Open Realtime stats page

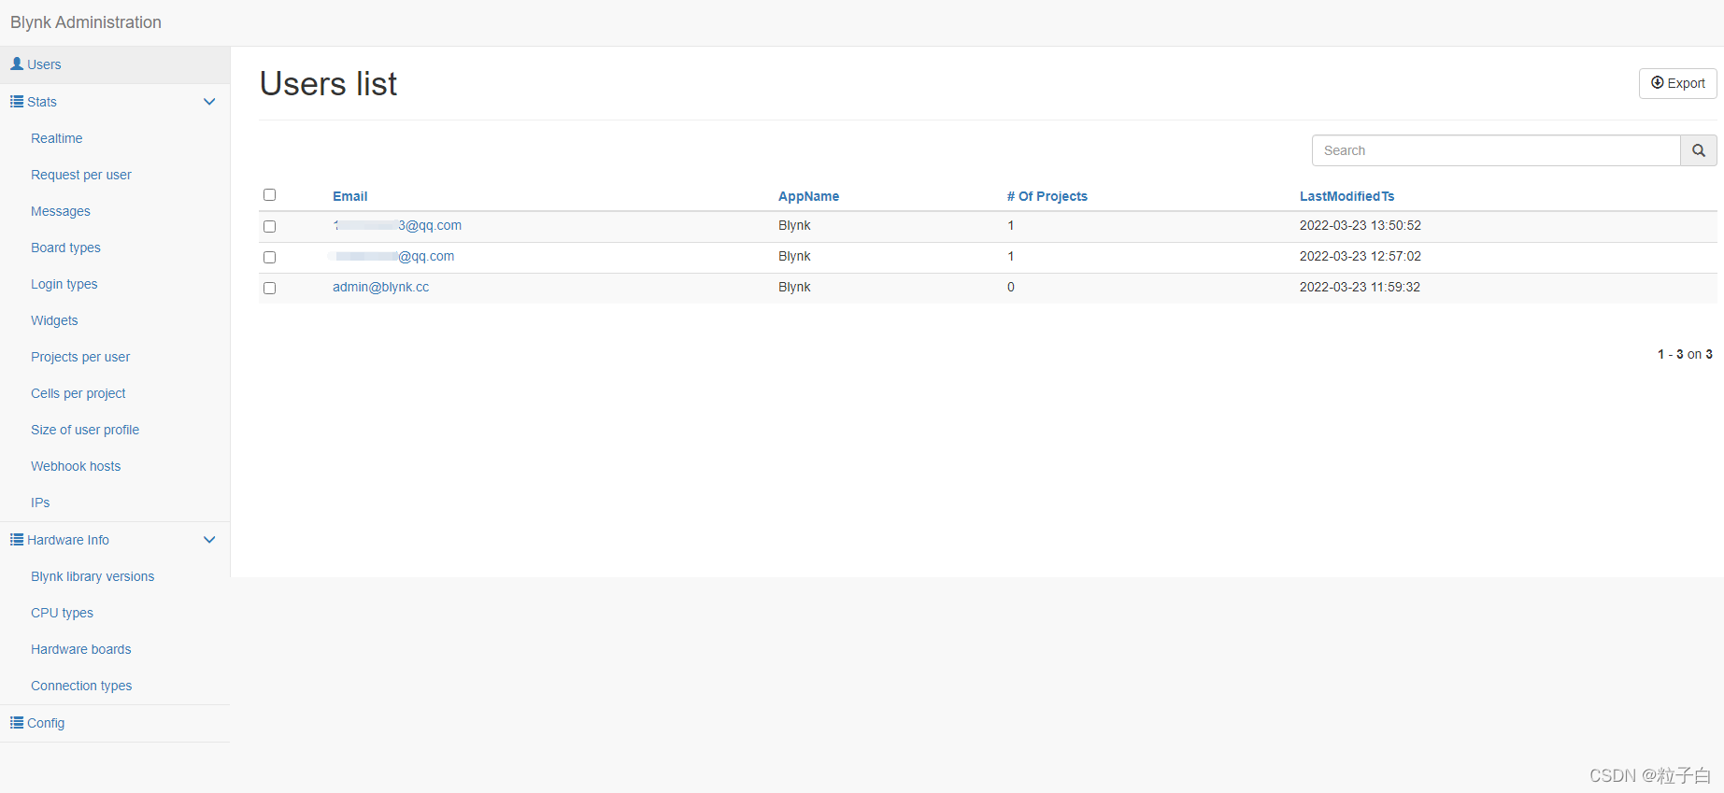coord(56,138)
